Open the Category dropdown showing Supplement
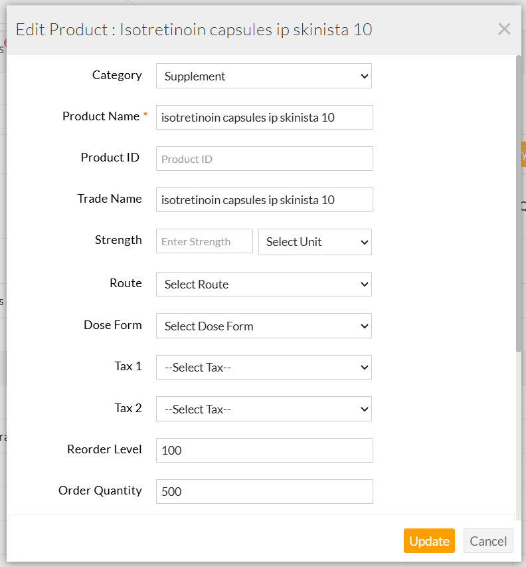 (x=264, y=76)
